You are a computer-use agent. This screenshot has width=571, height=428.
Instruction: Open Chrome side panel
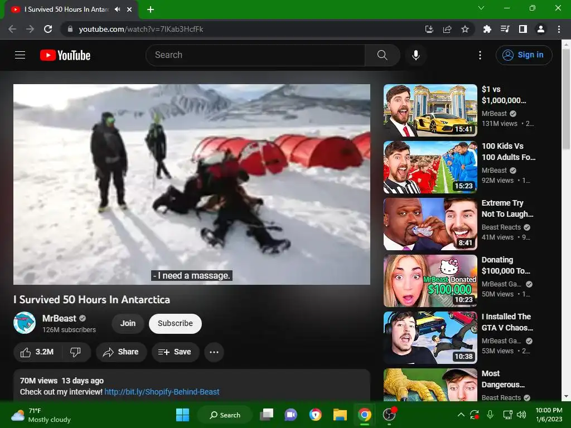(x=523, y=29)
